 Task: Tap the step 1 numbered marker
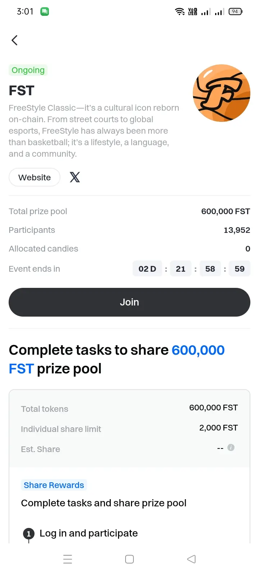pyautogui.click(x=29, y=534)
